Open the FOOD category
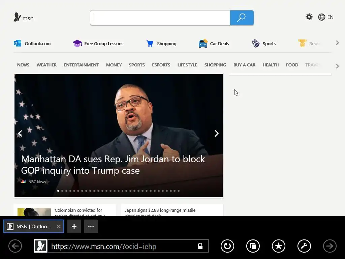The height and width of the screenshot is (259, 345). 292,65
